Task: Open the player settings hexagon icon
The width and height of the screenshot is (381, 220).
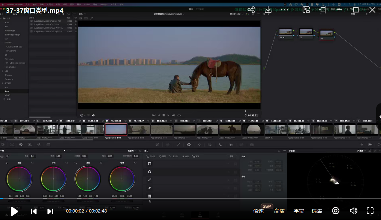Action: tap(336, 211)
